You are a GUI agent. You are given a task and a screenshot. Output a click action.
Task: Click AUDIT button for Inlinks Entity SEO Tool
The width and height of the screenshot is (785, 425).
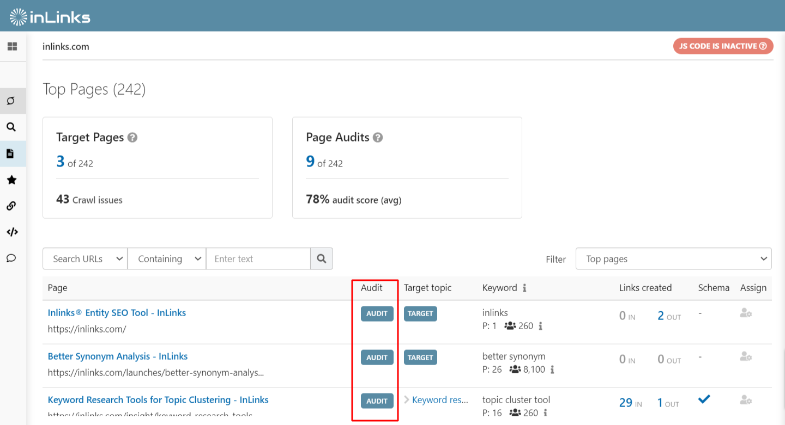click(377, 314)
